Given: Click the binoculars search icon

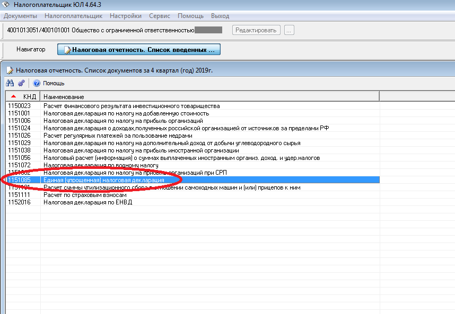Looking at the screenshot, I should click(x=10, y=83).
